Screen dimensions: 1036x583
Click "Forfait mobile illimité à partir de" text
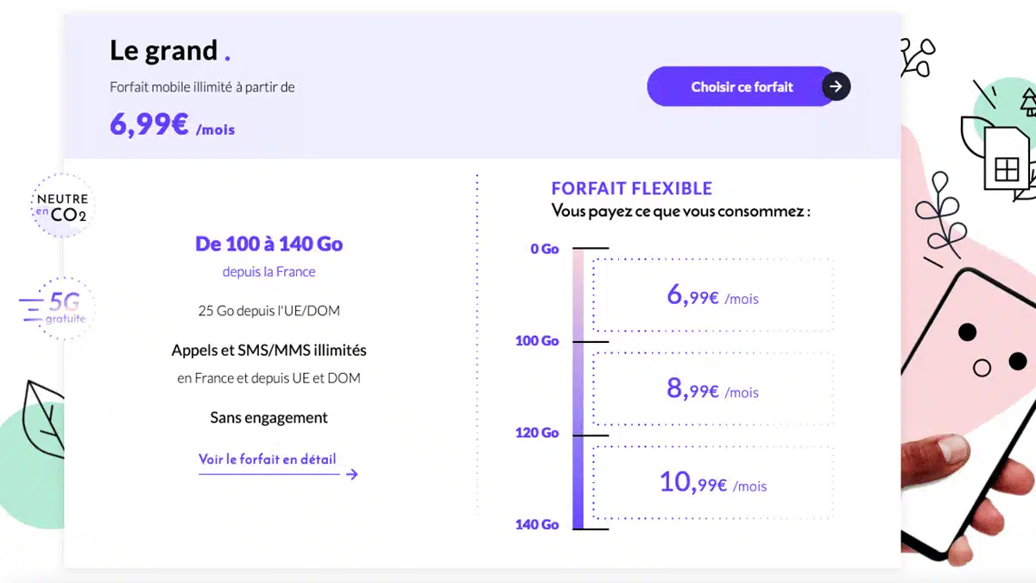point(202,87)
